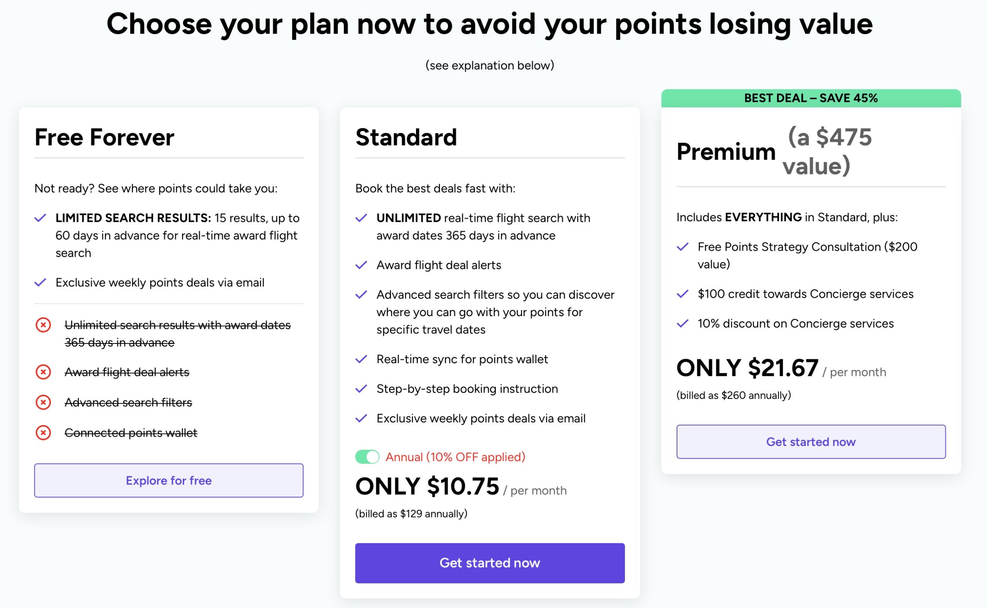Click Get started now under Standard plan
Viewport: 987px width, 608px height.
click(490, 563)
